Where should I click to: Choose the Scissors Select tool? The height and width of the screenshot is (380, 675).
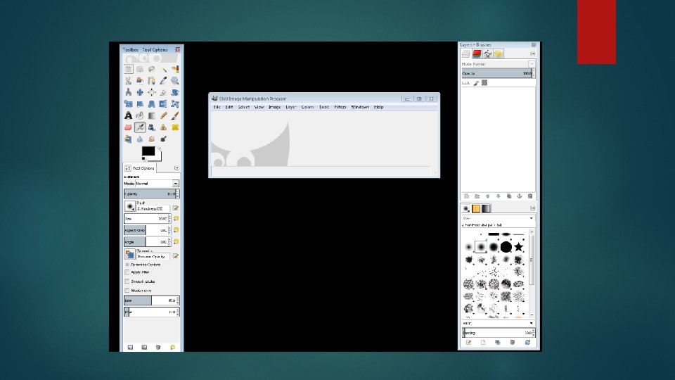point(128,80)
